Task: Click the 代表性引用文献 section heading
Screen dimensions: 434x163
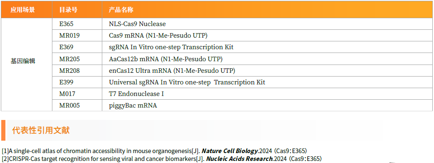Action: [41, 130]
